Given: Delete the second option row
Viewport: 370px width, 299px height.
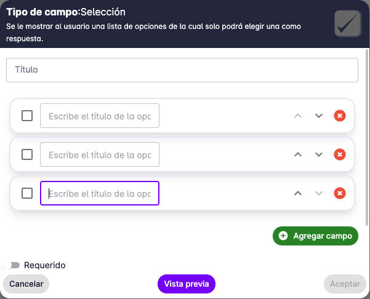Looking at the screenshot, I should [x=339, y=154].
